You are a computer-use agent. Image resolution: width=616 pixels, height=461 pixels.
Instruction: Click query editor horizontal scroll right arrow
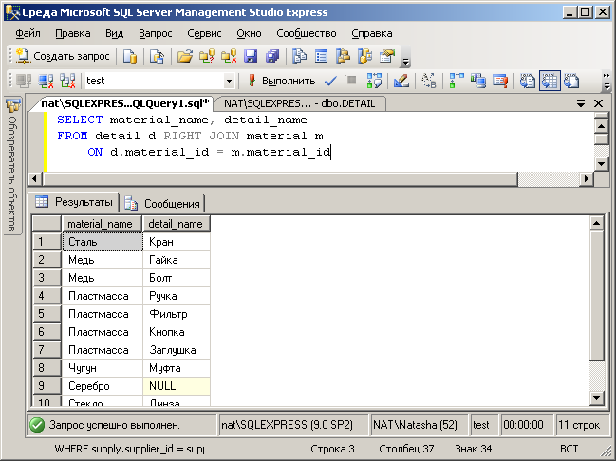(587, 179)
